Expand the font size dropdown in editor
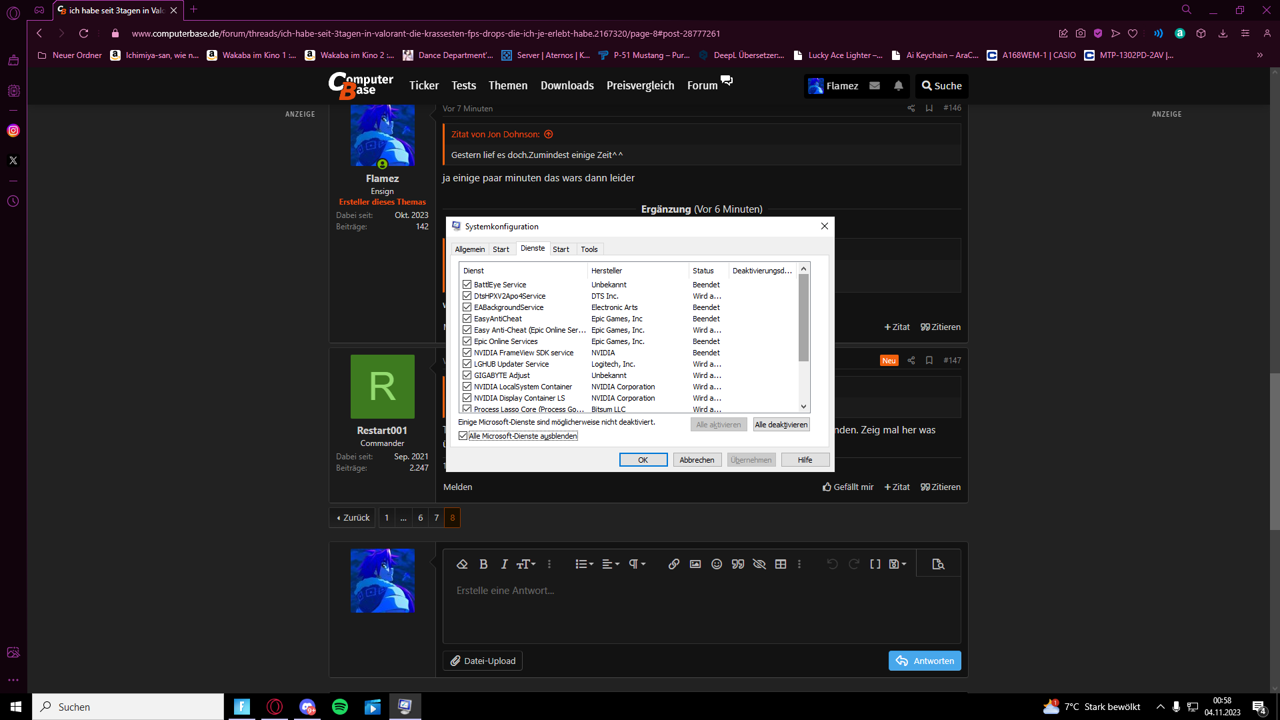Screen dimensions: 1280x720 [x=527, y=565]
